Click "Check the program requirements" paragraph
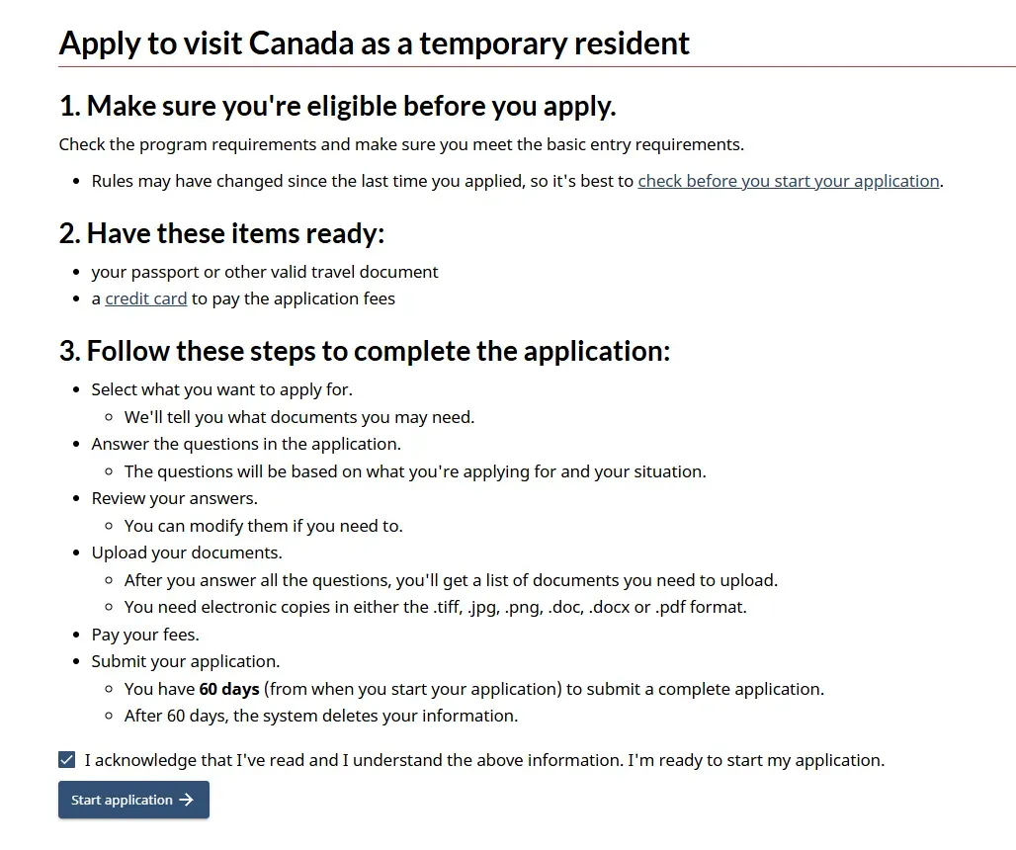This screenshot has height=850, width=1016. [400, 144]
